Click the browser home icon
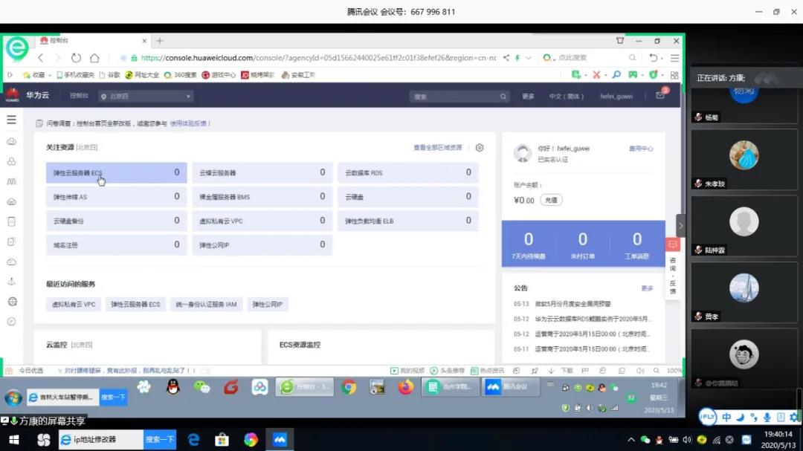 tap(94, 58)
